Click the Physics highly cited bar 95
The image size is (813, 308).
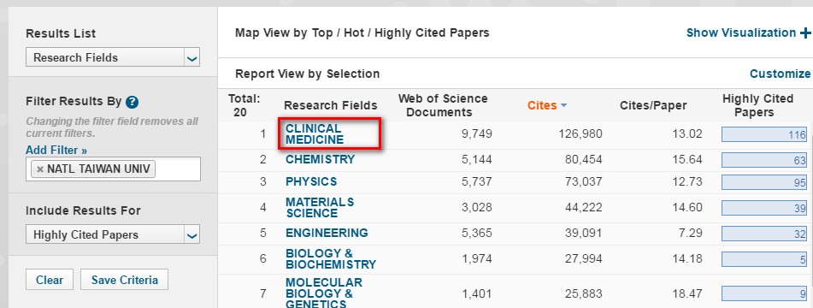pos(764,182)
